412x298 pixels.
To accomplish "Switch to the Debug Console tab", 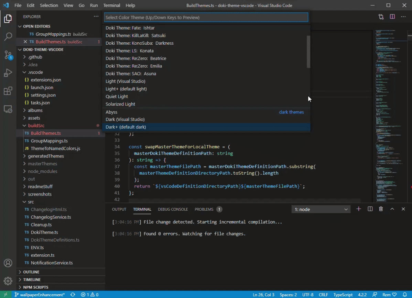I will pos(173,209).
